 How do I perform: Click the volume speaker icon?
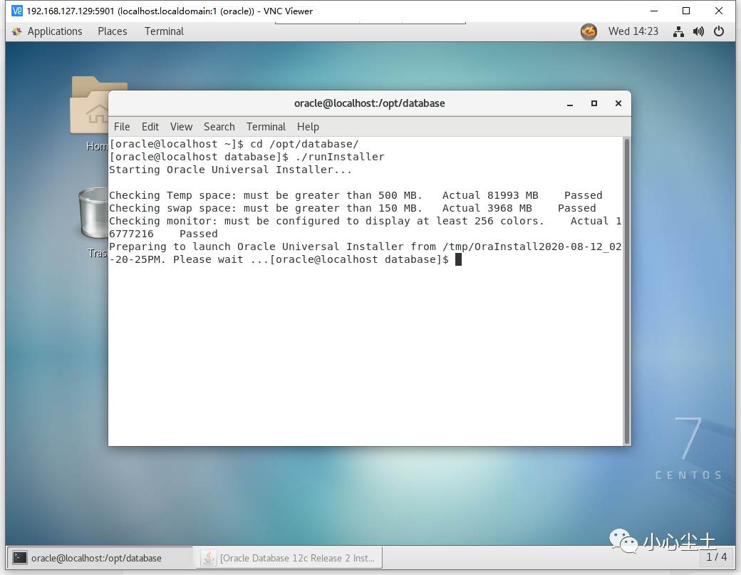click(x=698, y=31)
